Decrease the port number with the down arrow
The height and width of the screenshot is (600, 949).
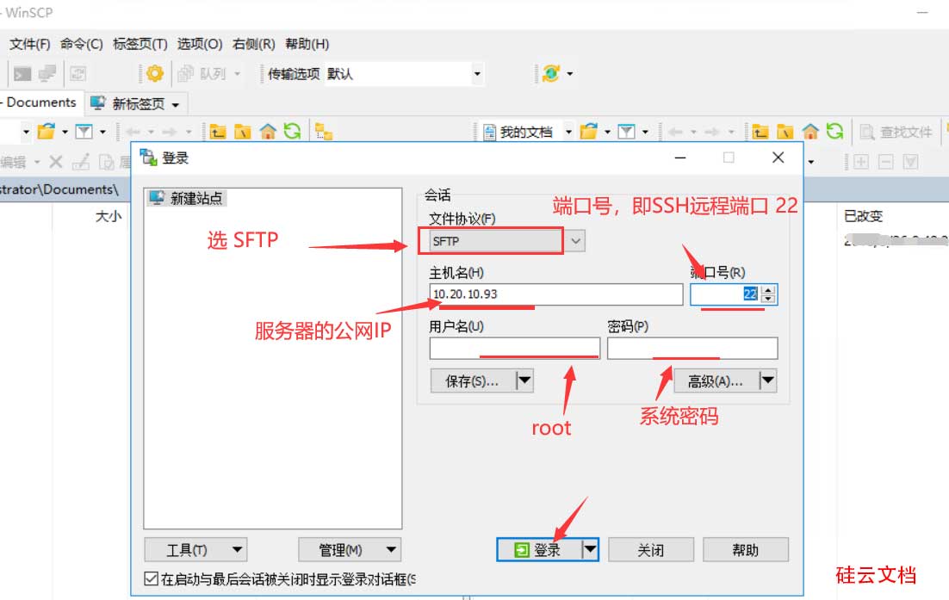pyautogui.click(x=769, y=299)
